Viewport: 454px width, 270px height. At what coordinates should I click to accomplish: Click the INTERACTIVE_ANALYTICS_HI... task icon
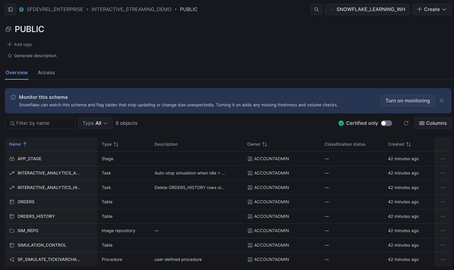(x=12, y=188)
